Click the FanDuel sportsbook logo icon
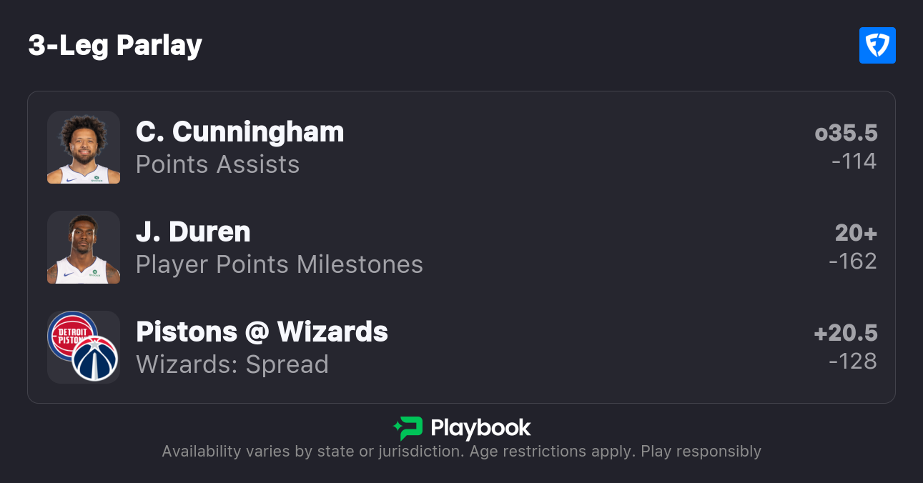923x483 pixels. [877, 46]
